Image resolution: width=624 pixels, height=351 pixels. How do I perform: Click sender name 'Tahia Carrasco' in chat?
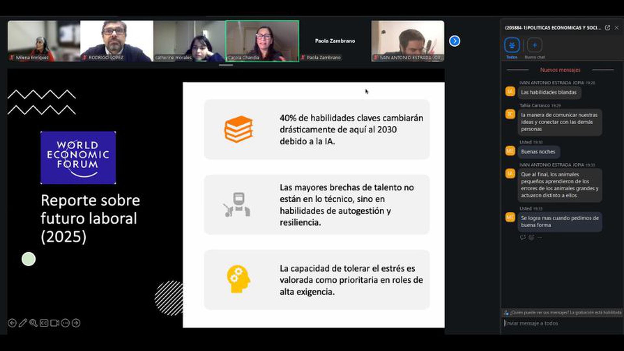pyautogui.click(x=535, y=105)
